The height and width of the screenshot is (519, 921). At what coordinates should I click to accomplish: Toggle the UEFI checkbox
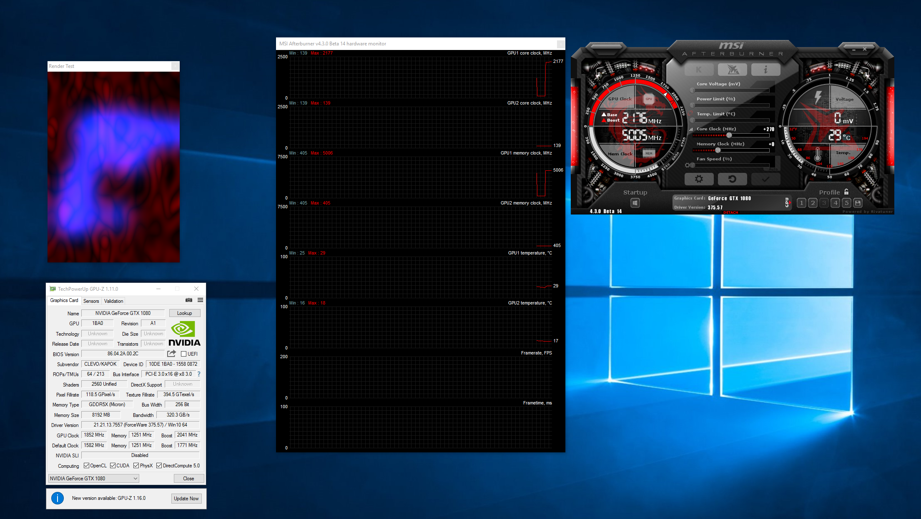(184, 354)
